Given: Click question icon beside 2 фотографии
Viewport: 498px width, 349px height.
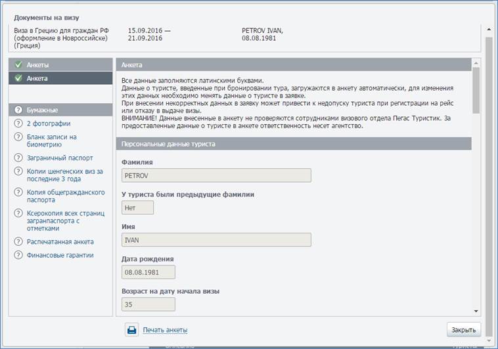Looking at the screenshot, I should click(18, 123).
